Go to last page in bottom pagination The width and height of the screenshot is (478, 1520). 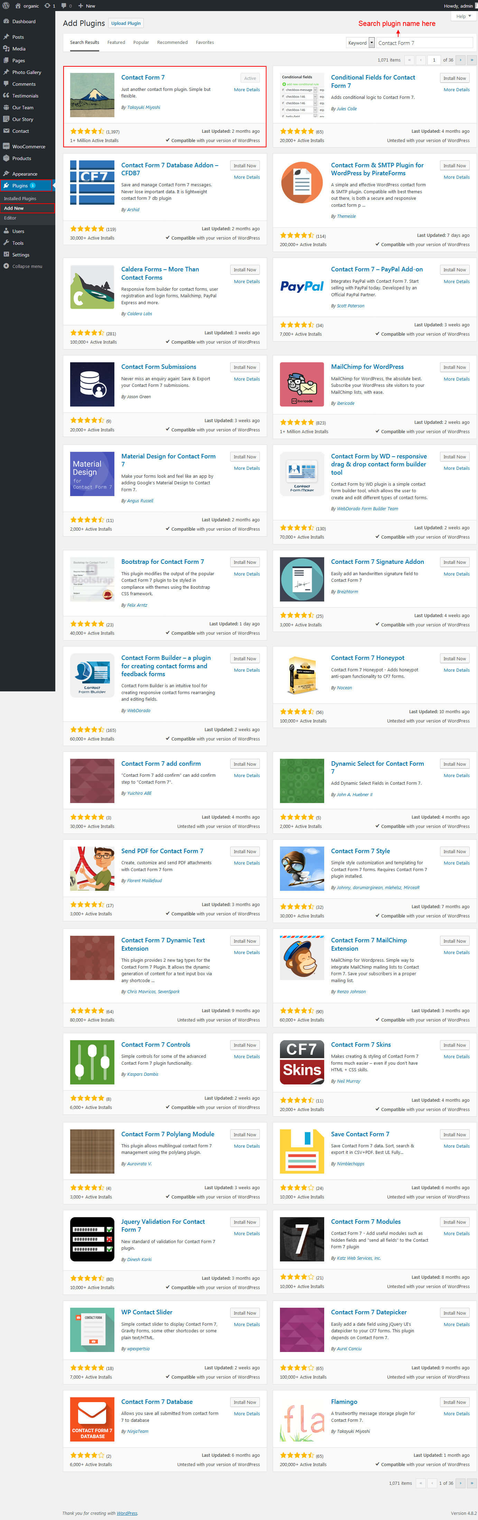pos(471,1483)
